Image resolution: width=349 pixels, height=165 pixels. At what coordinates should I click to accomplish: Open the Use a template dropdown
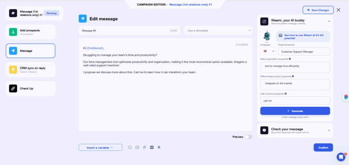coord(218,31)
